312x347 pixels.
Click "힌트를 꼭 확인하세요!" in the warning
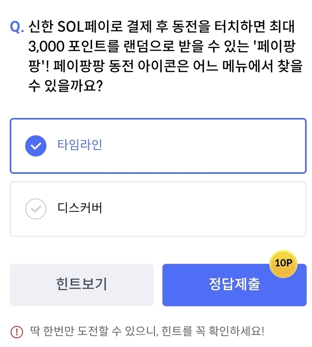(x=213, y=332)
